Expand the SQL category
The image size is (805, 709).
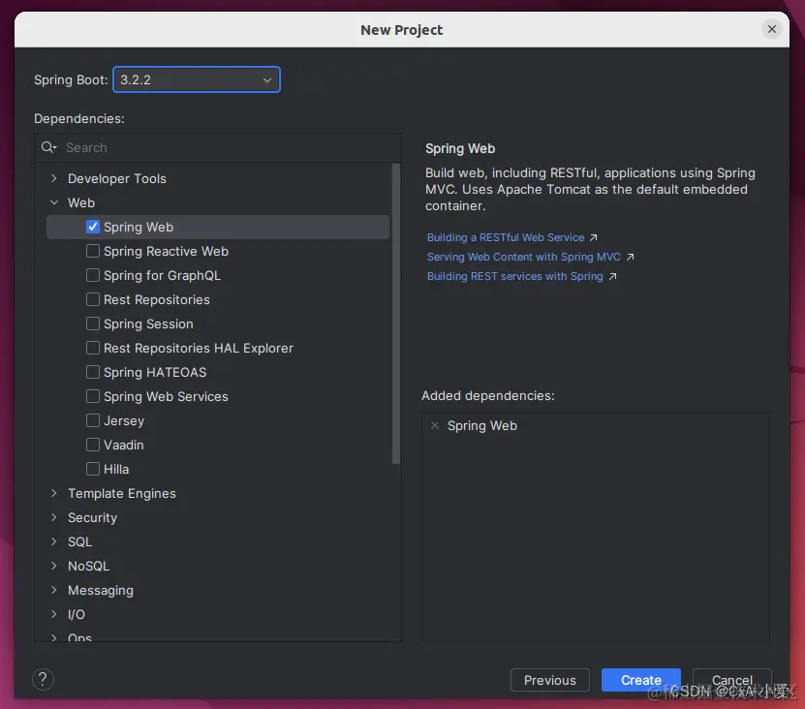54,541
